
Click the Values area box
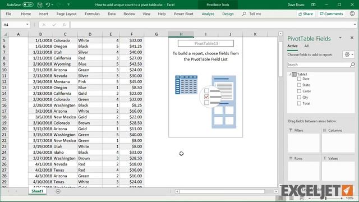tap(338, 171)
